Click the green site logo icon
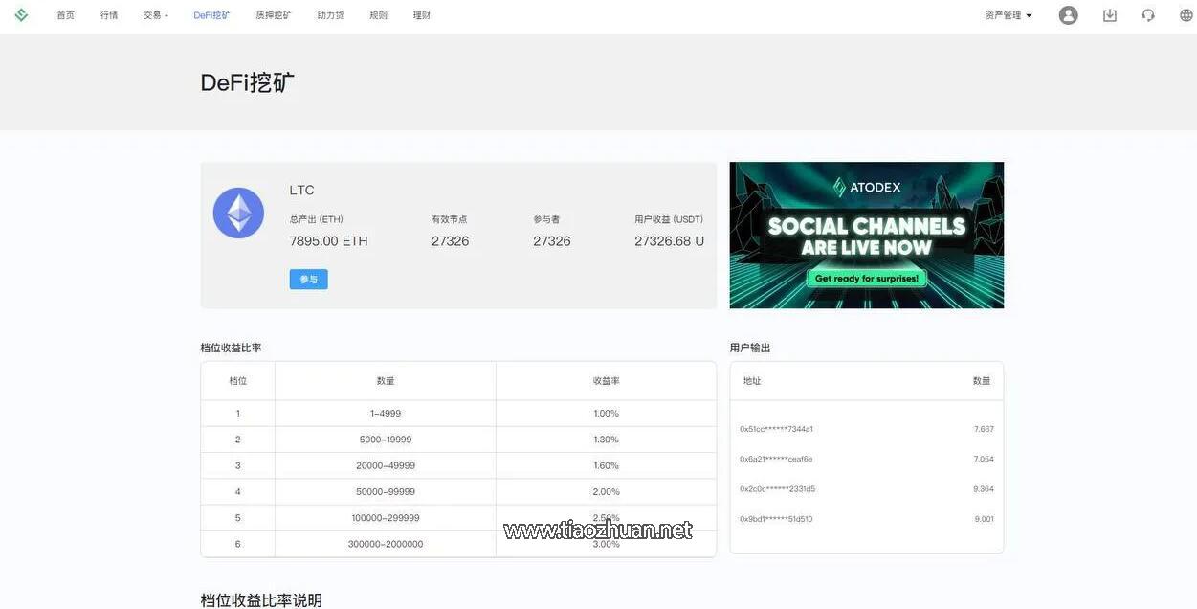 (x=21, y=15)
